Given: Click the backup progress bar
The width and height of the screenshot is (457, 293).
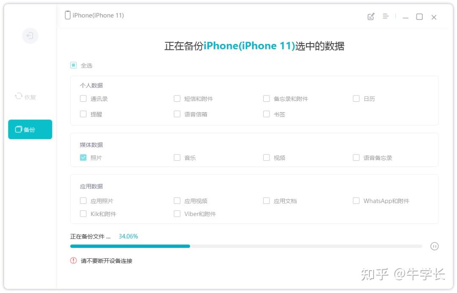Looking at the screenshot, I should [x=246, y=246].
